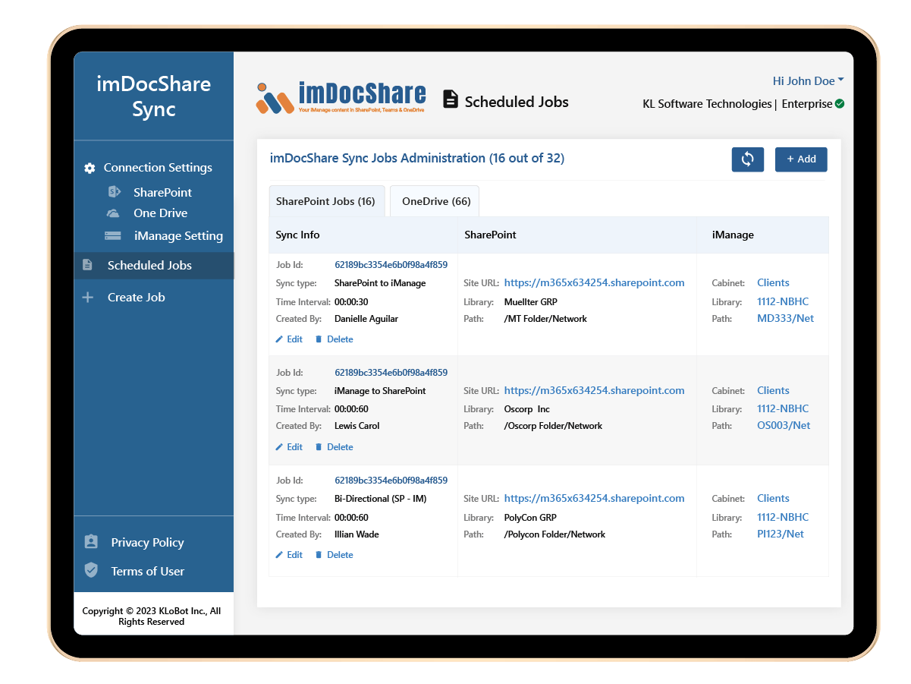This screenshot has height=684, width=911.
Task: Open the Job Id link for Illian Wade's job
Action: pyautogui.click(x=391, y=481)
